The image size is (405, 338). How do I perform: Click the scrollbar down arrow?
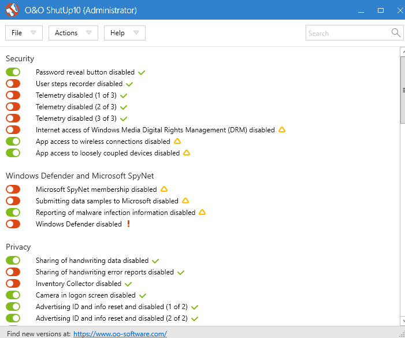coord(403,321)
